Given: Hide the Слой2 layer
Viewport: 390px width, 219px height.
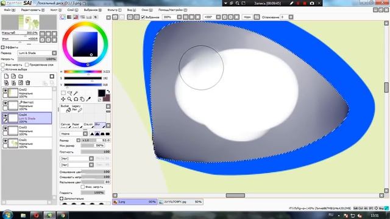Looking at the screenshot, I should 5,91.
